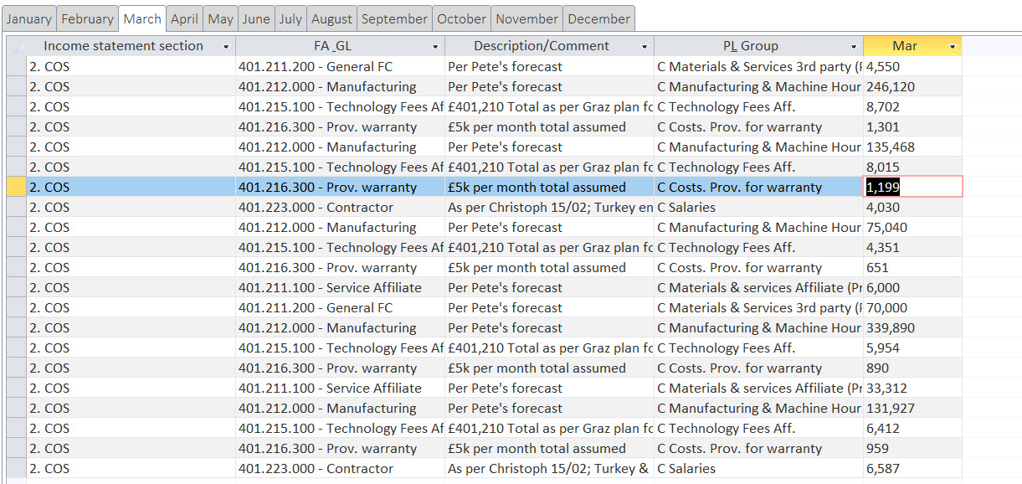Image resolution: width=1022 pixels, height=484 pixels.
Task: Switch to the January tab
Action: (29, 18)
